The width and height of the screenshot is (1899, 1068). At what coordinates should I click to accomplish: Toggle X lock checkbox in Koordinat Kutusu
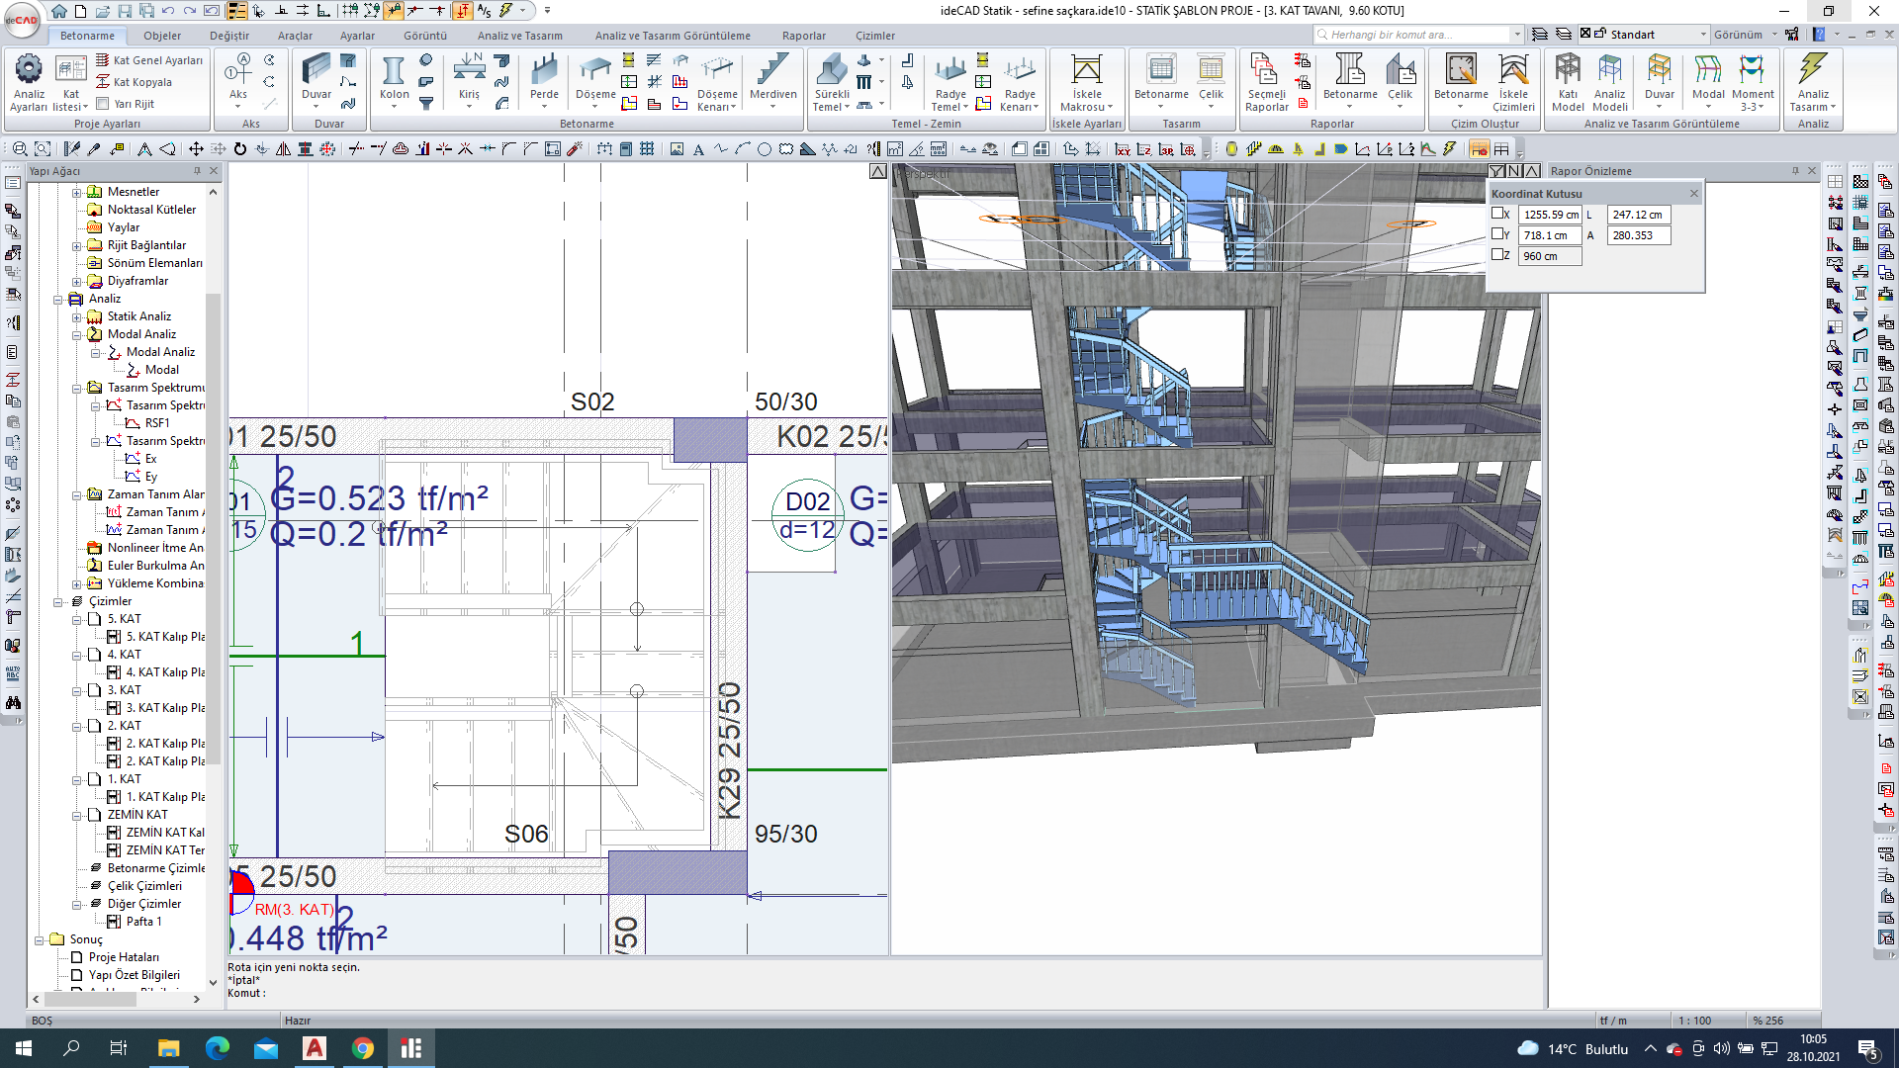tap(1497, 214)
